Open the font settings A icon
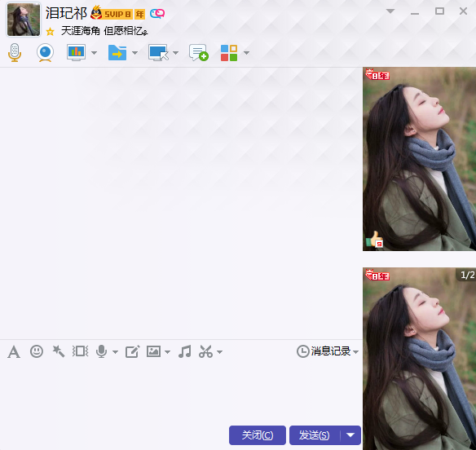 coord(14,352)
